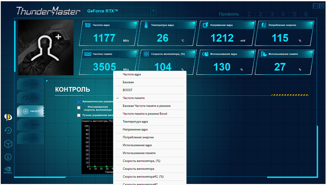
Task: Click the fan curve point at 10 degrees
Action: coord(95,166)
